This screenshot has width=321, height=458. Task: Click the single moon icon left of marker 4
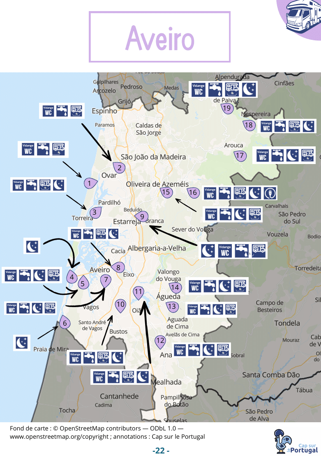click(x=32, y=246)
